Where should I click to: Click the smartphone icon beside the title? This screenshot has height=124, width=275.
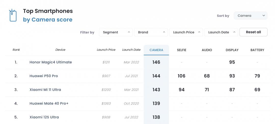[13, 15]
